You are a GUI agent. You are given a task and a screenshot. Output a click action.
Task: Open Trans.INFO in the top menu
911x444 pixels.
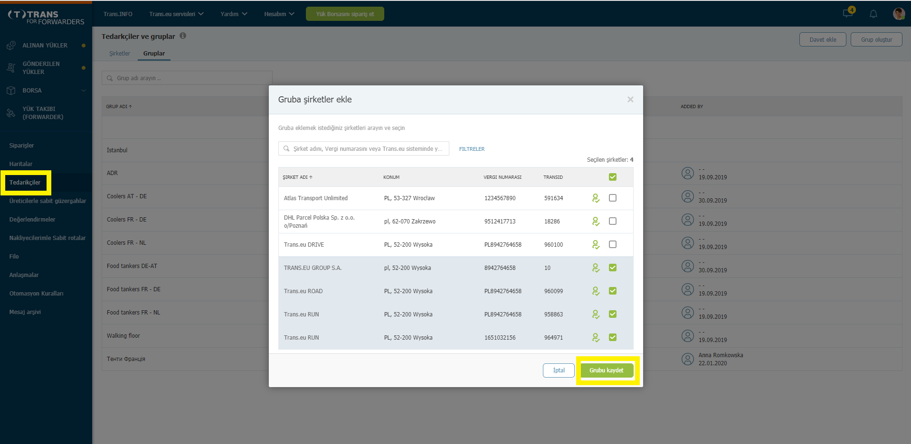tap(118, 14)
